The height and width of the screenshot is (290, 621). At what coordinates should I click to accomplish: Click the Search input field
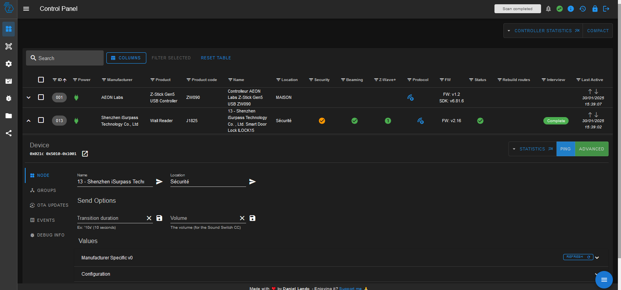tap(68, 58)
